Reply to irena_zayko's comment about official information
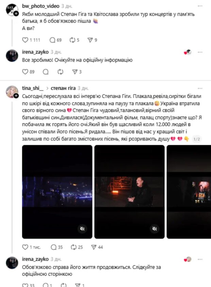This screenshot has width=211, height=287. click(x=46, y=72)
